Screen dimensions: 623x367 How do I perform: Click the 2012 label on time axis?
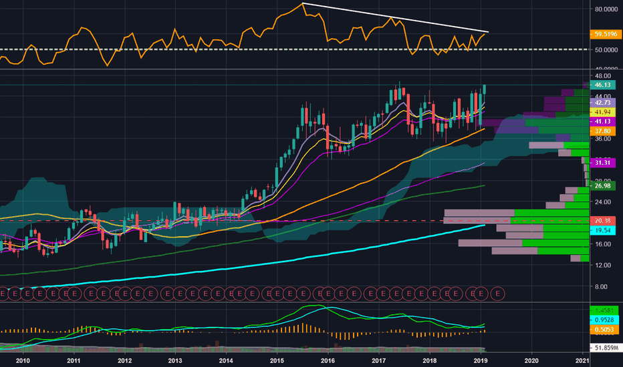(x=124, y=360)
